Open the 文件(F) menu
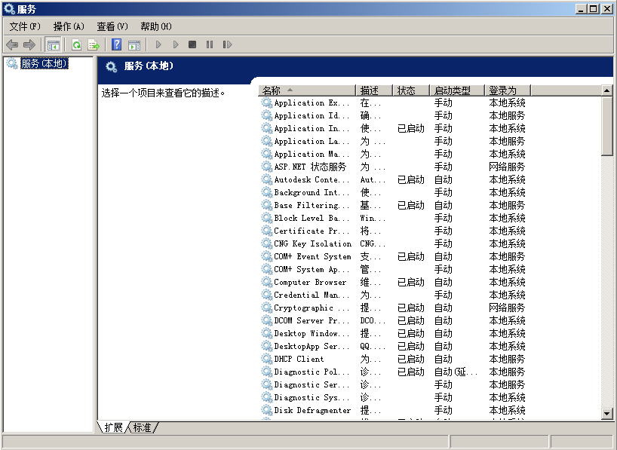The height and width of the screenshot is (450, 617). [x=25, y=26]
